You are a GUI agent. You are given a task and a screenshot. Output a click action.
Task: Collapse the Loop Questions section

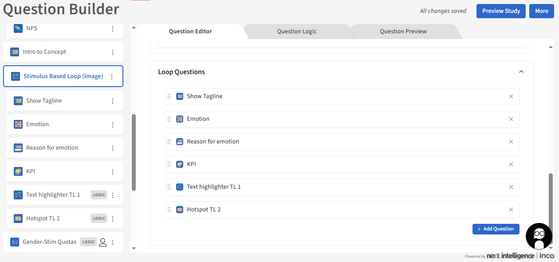pos(521,72)
